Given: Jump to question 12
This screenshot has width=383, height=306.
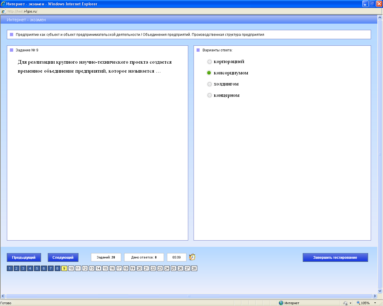Looking at the screenshot, I should 85,268.
